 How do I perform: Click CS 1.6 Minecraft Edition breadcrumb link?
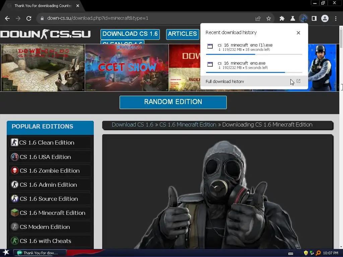coord(188,124)
